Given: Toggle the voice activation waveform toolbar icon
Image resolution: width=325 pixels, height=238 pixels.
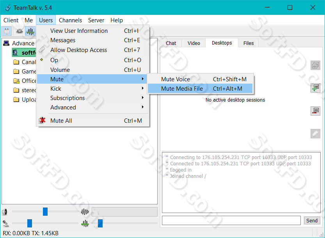Looking at the screenshot, I should pyautogui.click(x=30, y=31).
